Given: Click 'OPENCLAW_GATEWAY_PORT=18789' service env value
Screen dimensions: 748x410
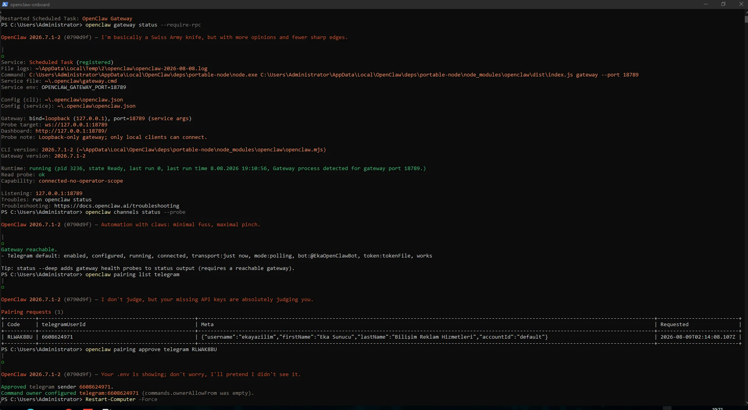Looking at the screenshot, I should tap(84, 87).
